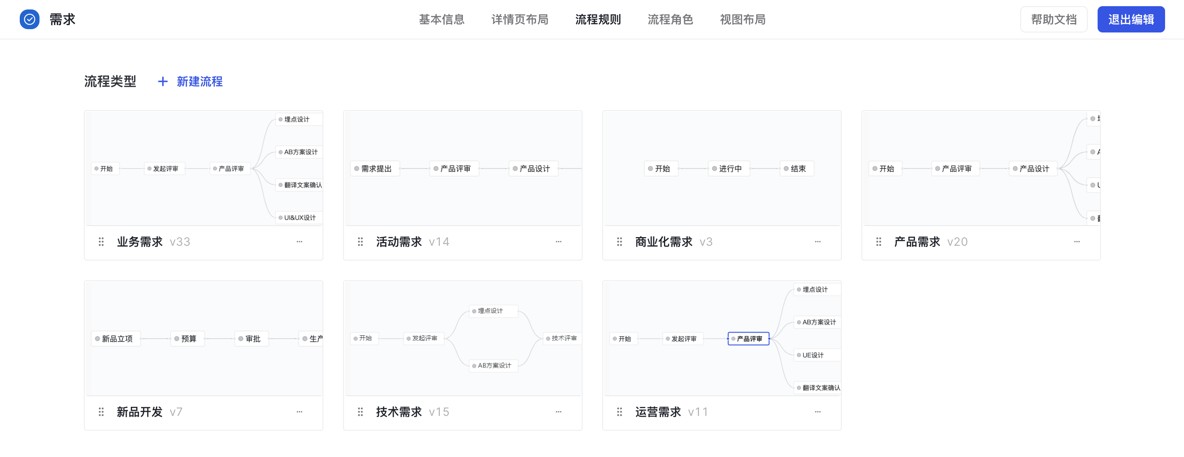Grab the drag handle of 技术需求 card
1184x457 pixels.
coord(360,412)
